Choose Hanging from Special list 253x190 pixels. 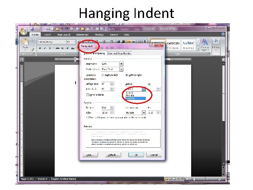[136, 98]
